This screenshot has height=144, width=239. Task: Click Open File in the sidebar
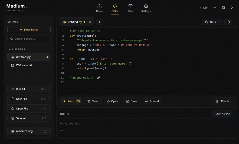pos(29,108)
